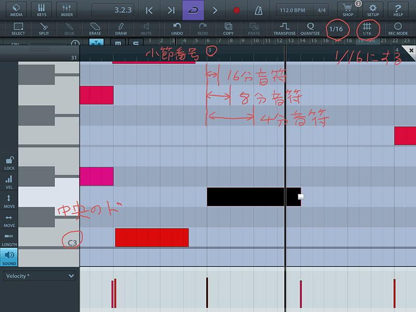Apply QUANTIZE to notes
The image size is (416, 312).
(310, 29)
